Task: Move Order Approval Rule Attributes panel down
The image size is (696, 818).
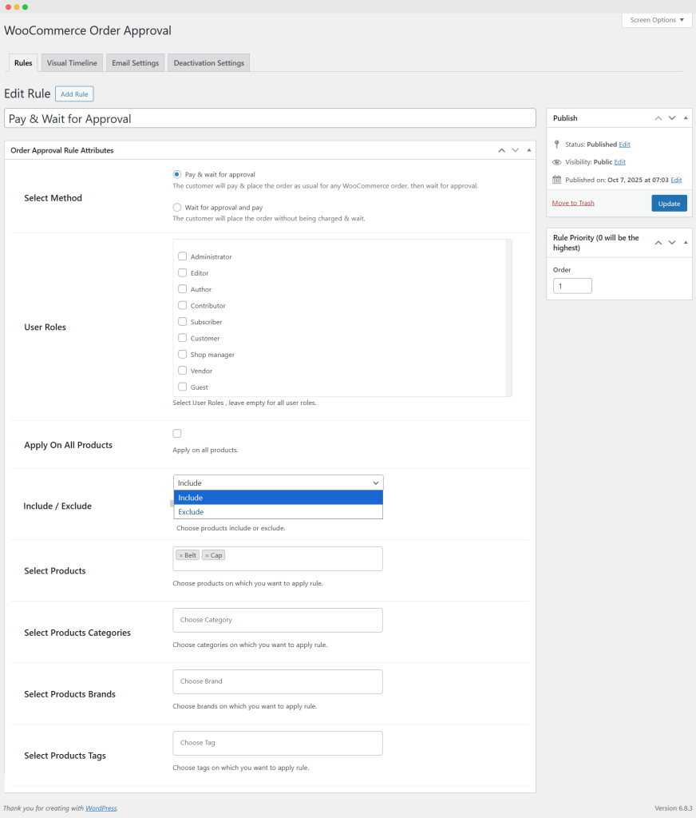Action: pyautogui.click(x=515, y=150)
